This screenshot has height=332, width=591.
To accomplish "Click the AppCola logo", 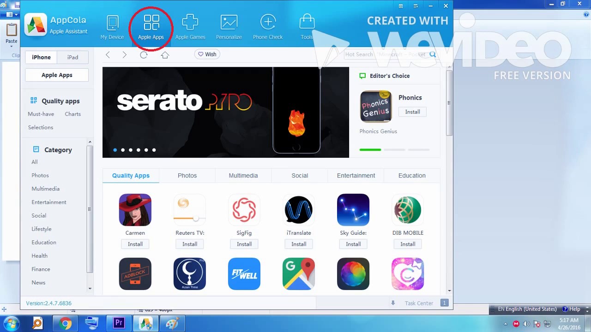I will pyautogui.click(x=36, y=25).
